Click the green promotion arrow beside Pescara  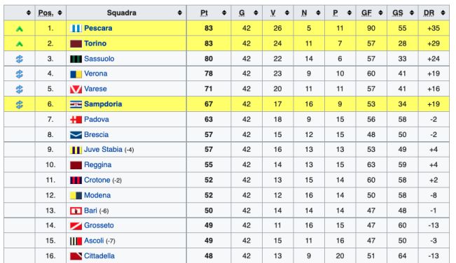click(20, 29)
